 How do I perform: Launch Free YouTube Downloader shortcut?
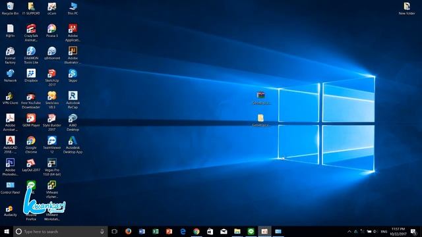click(31, 100)
